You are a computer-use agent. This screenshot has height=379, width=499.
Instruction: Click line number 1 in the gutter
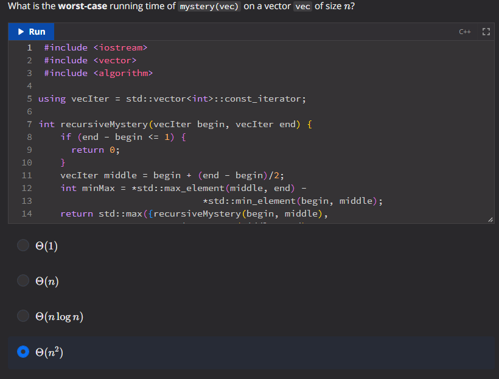pyautogui.click(x=29, y=47)
